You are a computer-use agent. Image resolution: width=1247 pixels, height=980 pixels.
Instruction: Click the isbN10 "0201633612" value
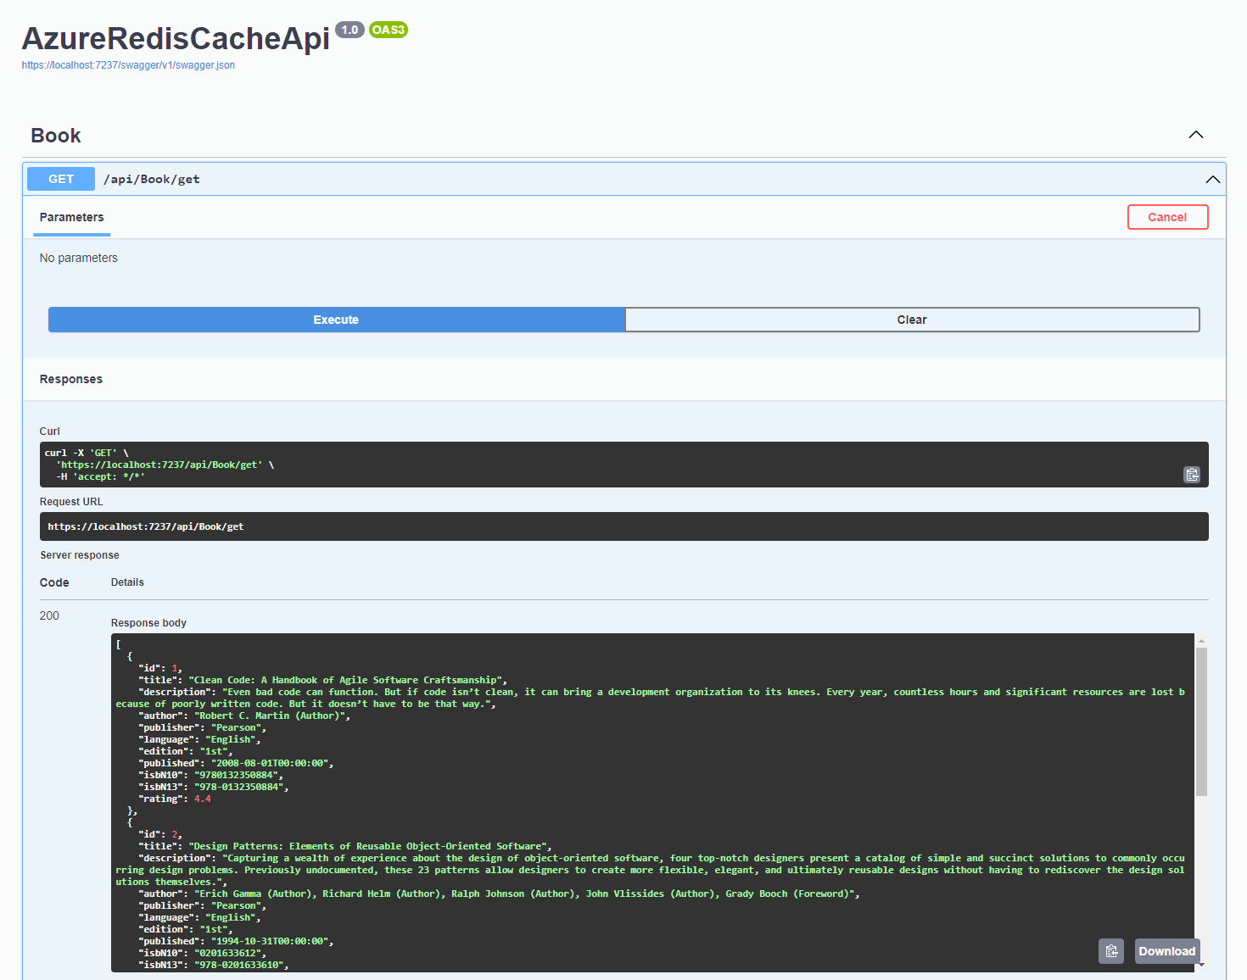pos(228,953)
